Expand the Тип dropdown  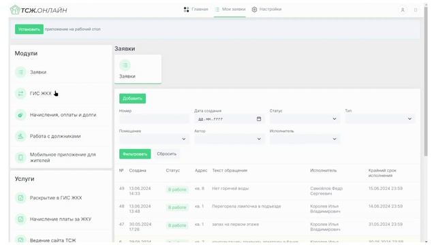pos(380,119)
